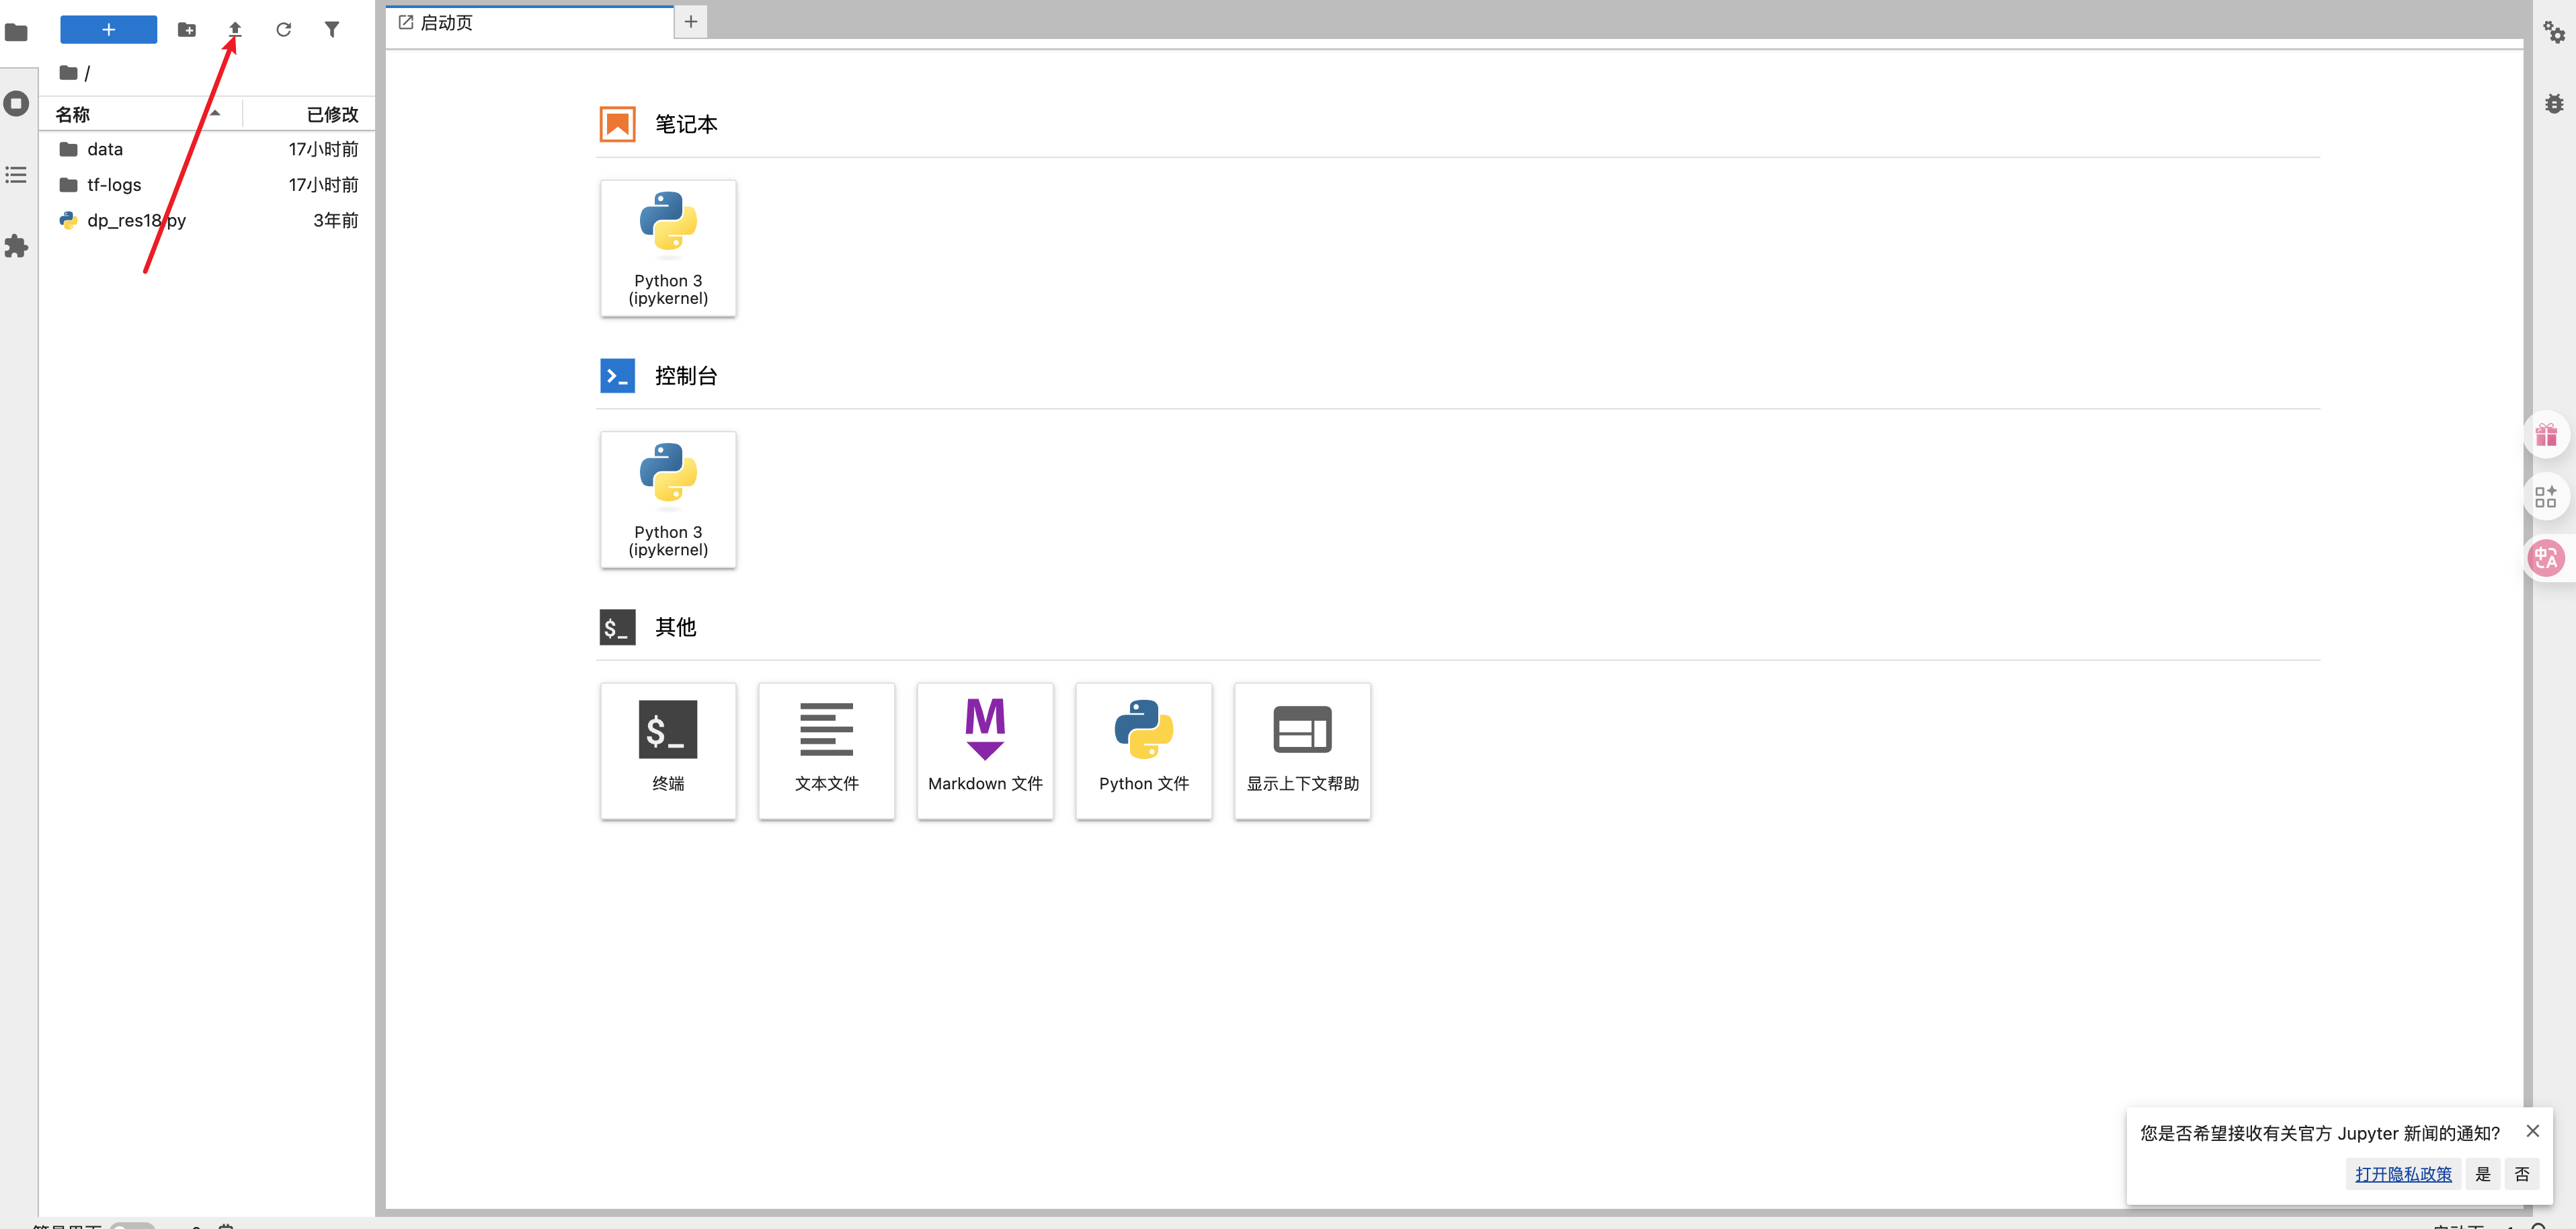2576x1229 pixels.
Task: Open the file browser panel
Action: click(16, 32)
